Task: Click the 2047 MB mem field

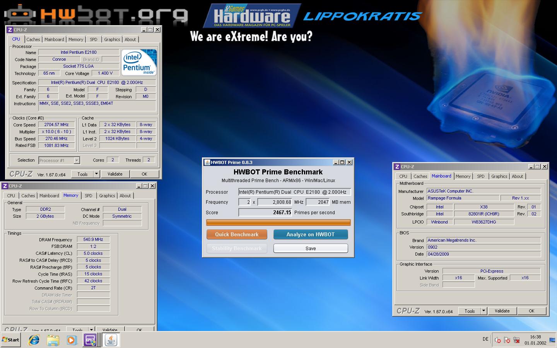Action: click(318, 202)
